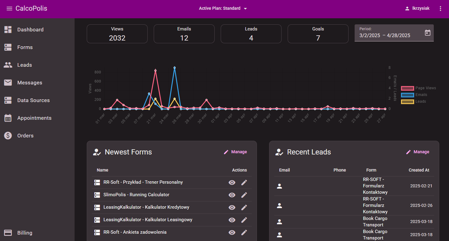Open the hamburger navigation menu
The image size is (449, 241).
[9, 9]
